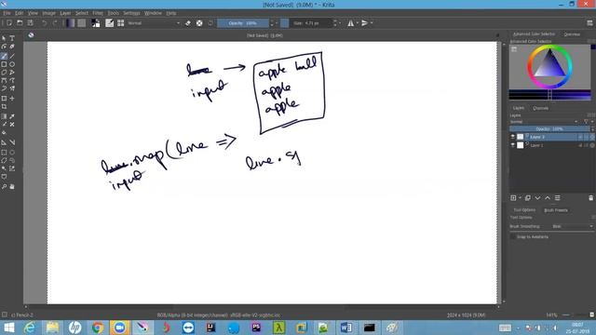This screenshot has height=335, width=596.
Task: Toggle horizontal mirror tool
Action: point(350,23)
